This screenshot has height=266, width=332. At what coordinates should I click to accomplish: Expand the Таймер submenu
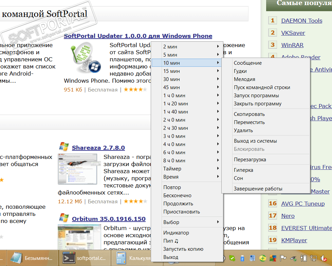tap(187, 169)
